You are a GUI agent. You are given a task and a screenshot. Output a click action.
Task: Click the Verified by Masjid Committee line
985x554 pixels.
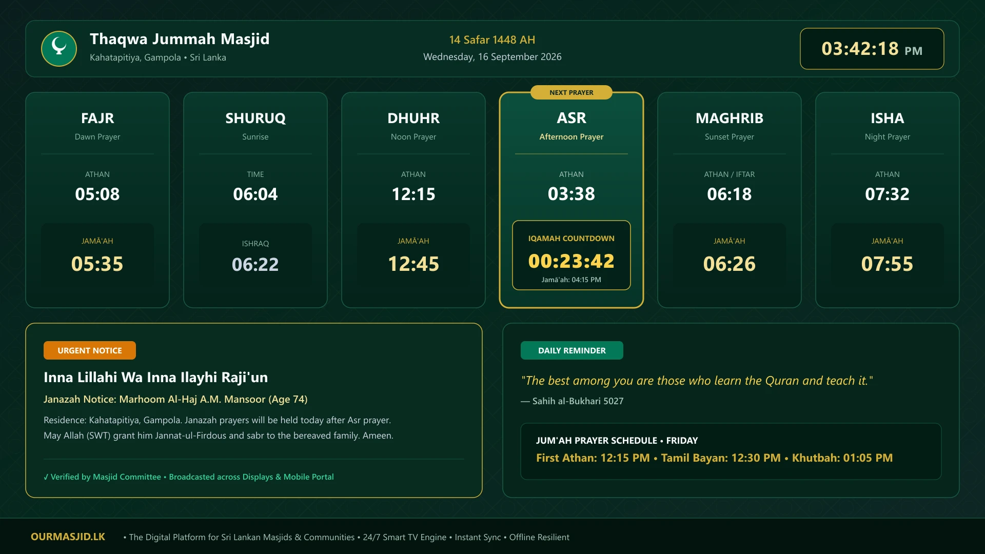click(x=188, y=477)
